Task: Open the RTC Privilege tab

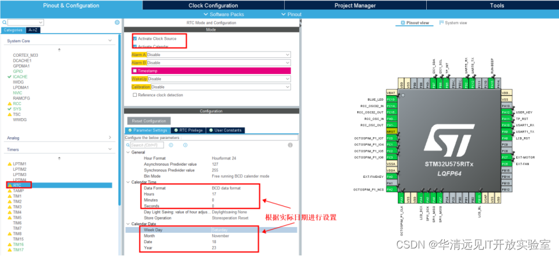Action: tap(188, 130)
